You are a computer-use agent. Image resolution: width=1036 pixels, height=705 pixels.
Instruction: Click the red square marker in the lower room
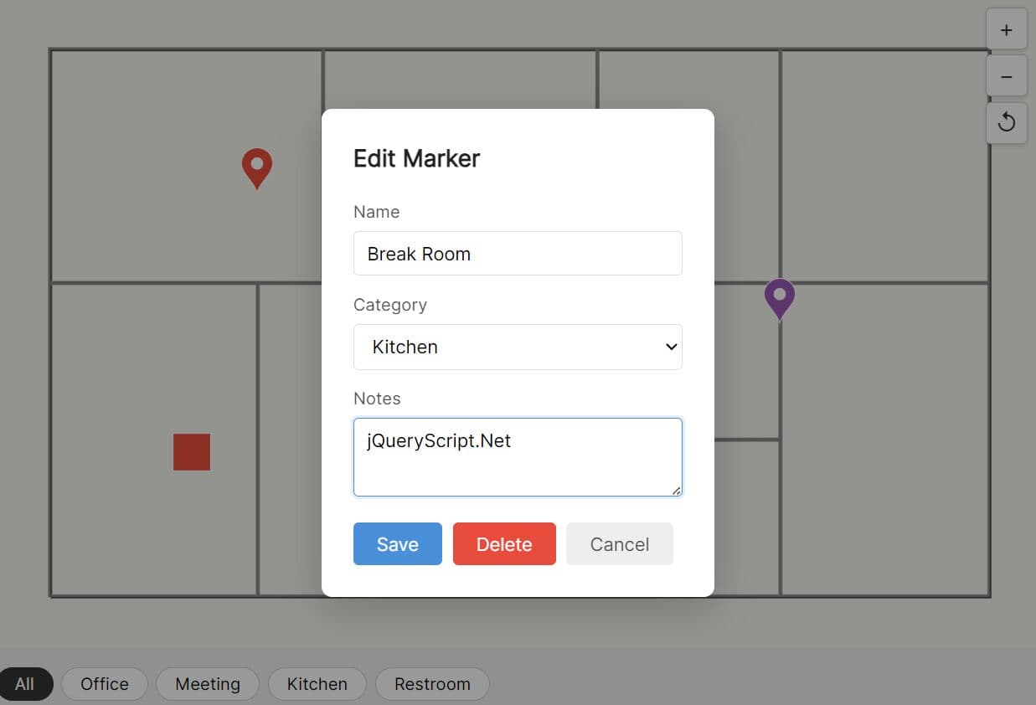point(192,452)
